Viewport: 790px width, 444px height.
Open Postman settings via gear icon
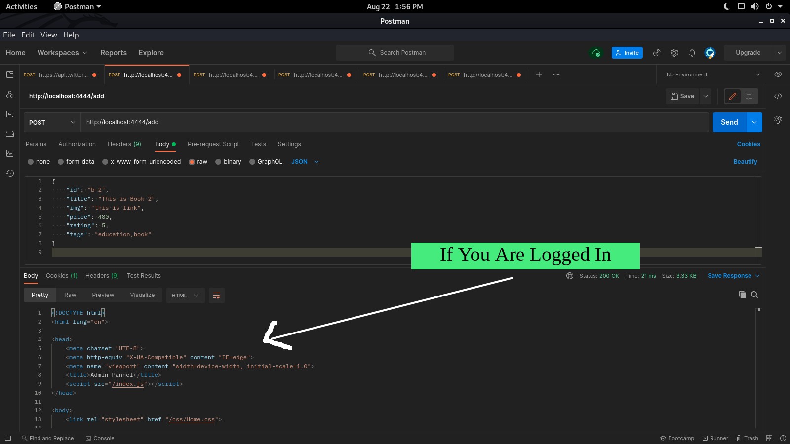674,53
